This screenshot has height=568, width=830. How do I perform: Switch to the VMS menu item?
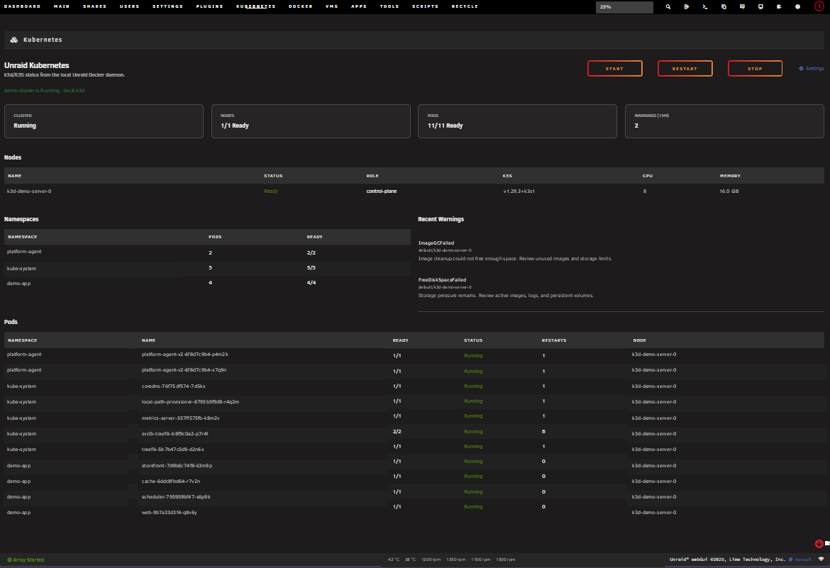[x=332, y=6]
